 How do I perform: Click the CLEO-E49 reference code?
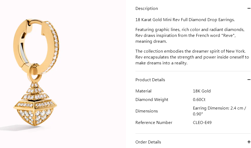[x=202, y=123]
